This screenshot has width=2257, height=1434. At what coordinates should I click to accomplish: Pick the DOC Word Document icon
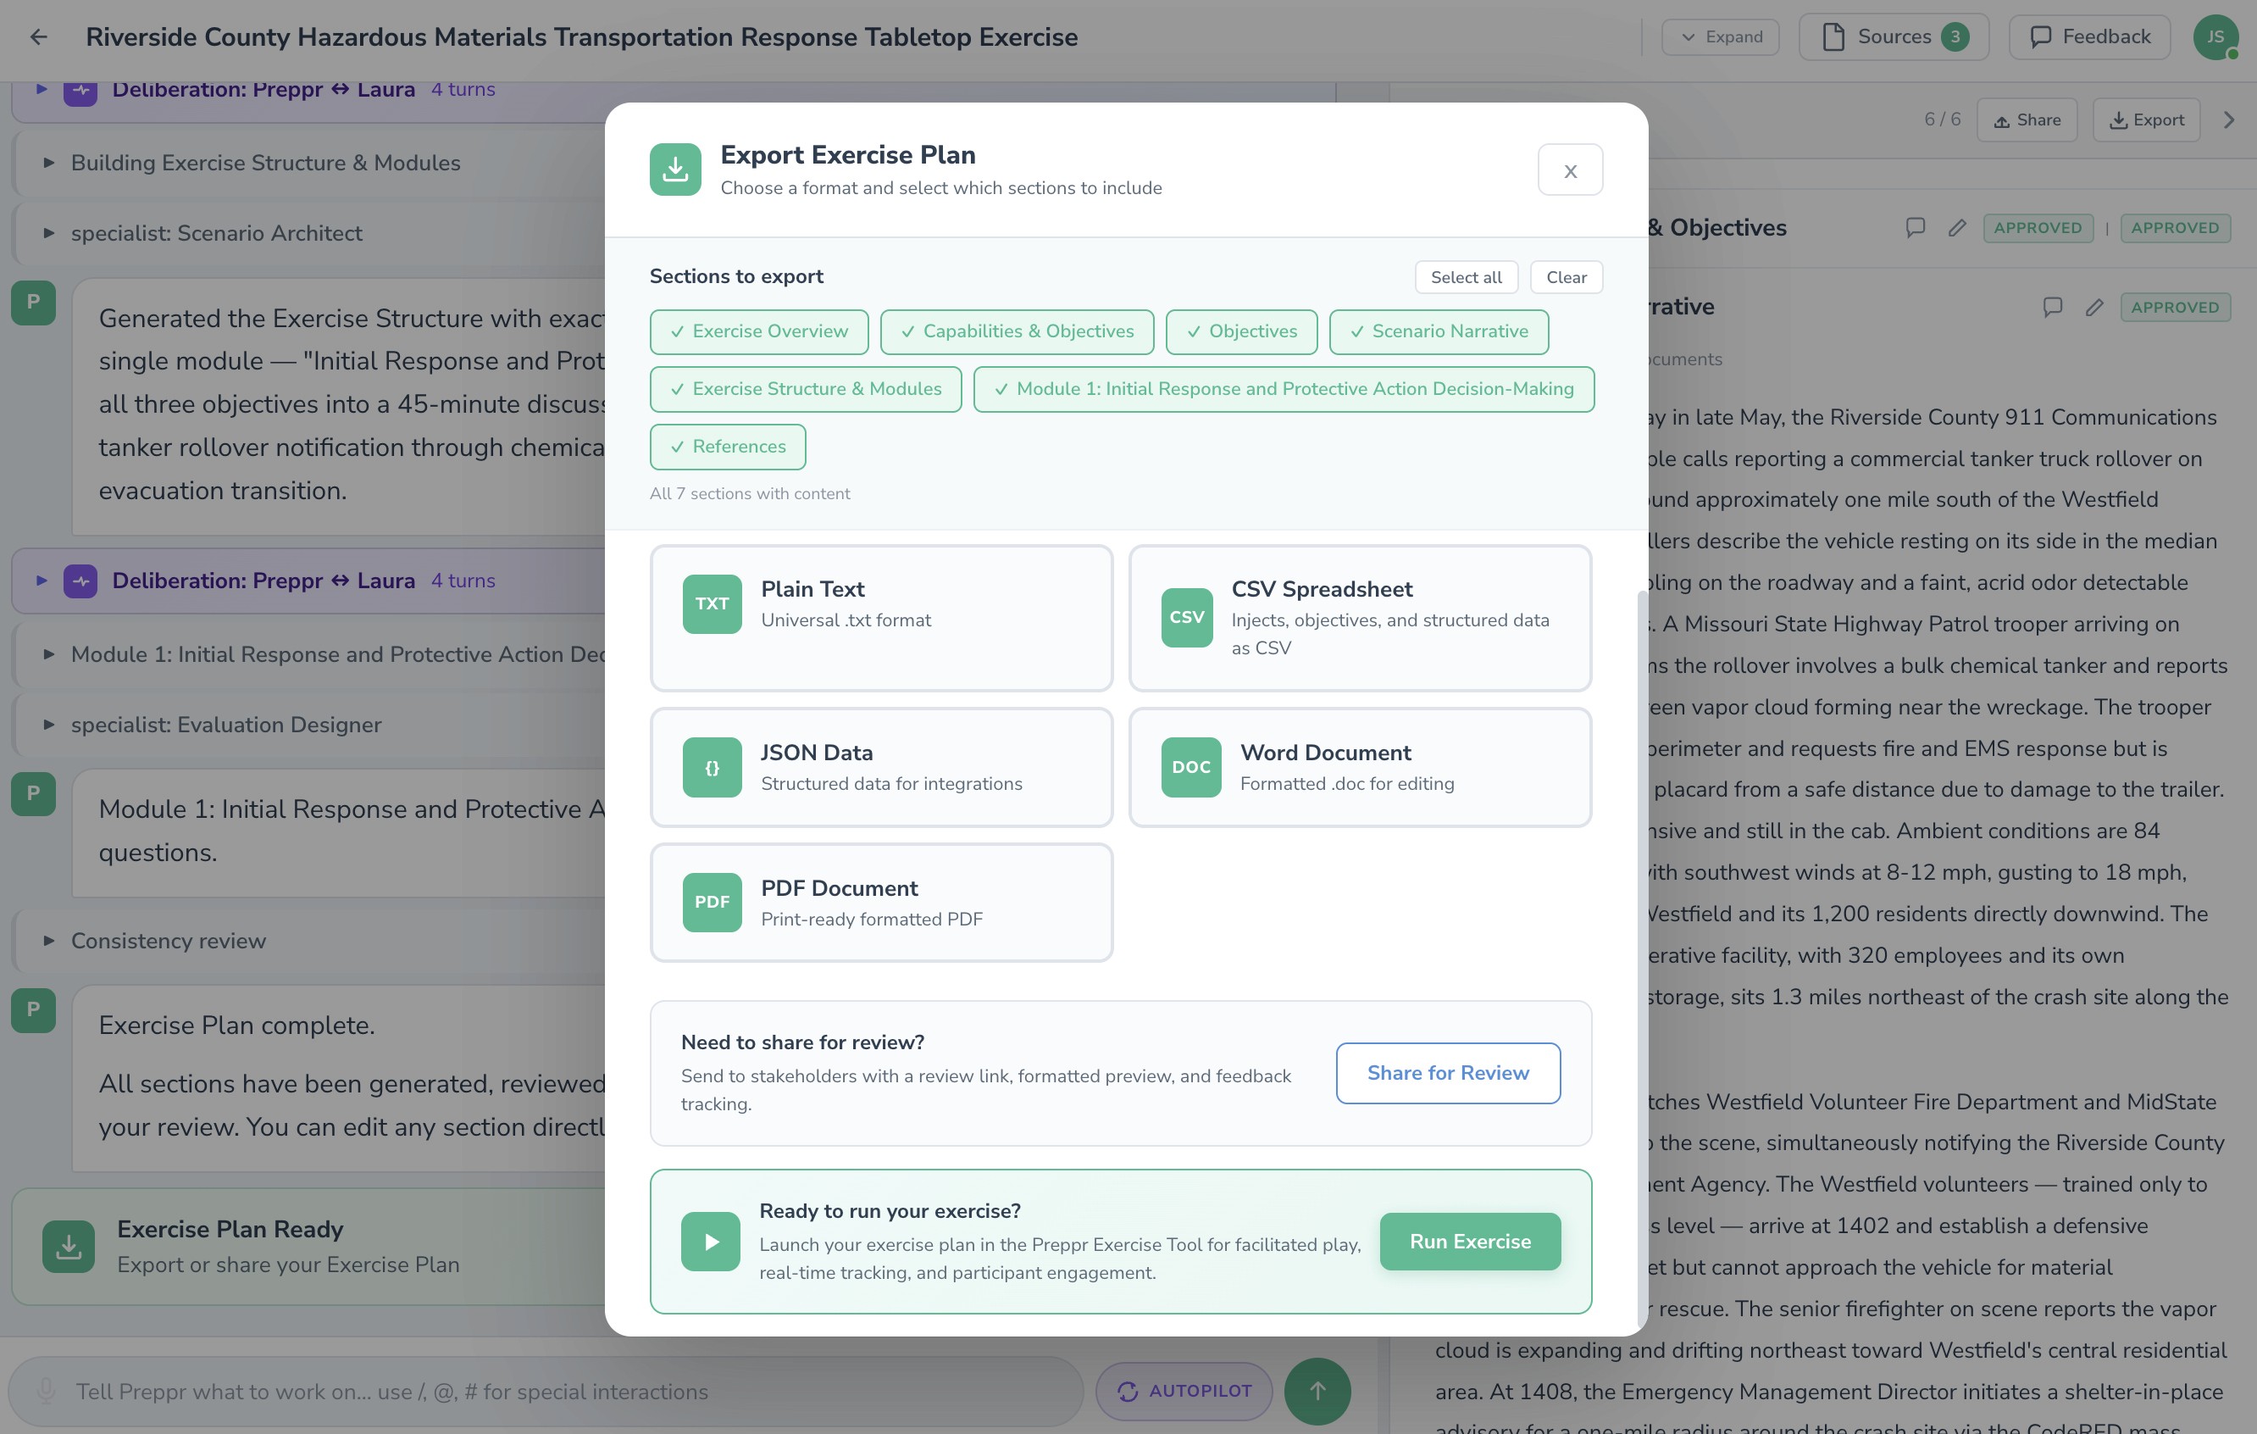(x=1190, y=767)
